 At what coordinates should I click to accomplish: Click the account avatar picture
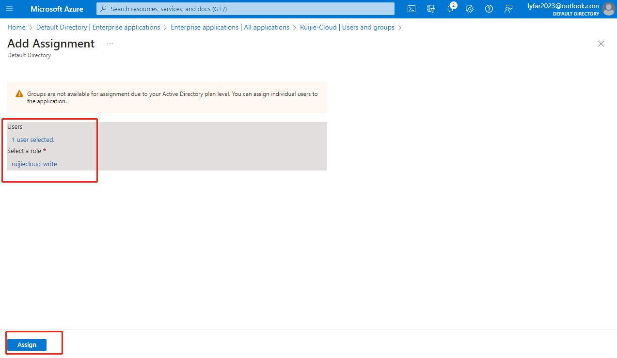[608, 9]
